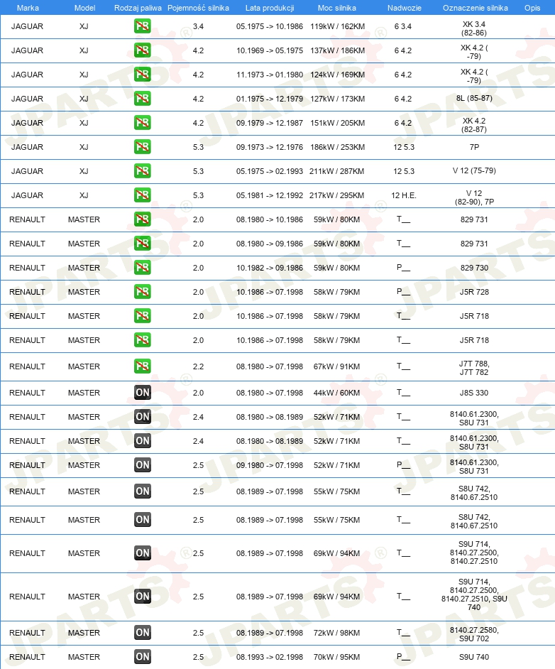
Task: Click the Nadwozie column header
Action: (x=404, y=8)
